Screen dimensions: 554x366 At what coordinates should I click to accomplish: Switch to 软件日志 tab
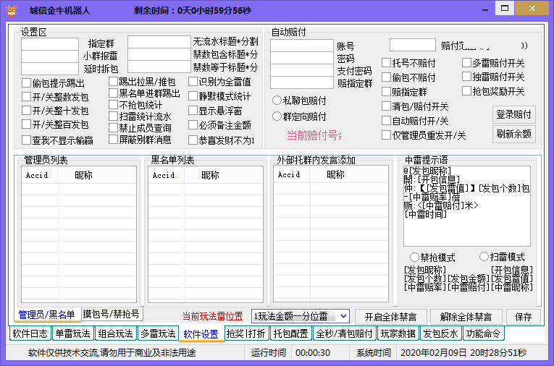30,333
